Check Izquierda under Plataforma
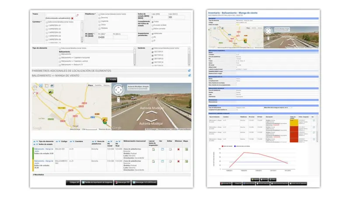This screenshot has height=197, width=350. pos(100,21)
